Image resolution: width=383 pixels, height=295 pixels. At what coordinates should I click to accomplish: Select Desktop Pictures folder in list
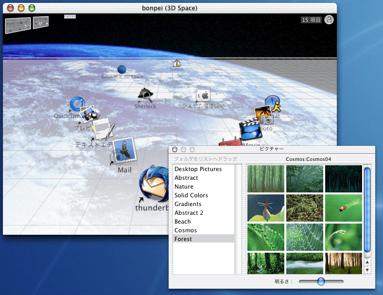[x=204, y=169]
